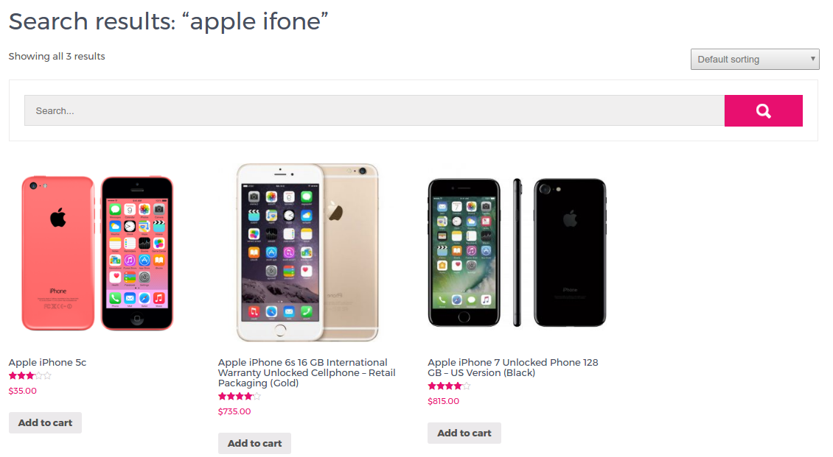Click the iPhone 6s star rating
The width and height of the screenshot is (833, 457).
[239, 397]
